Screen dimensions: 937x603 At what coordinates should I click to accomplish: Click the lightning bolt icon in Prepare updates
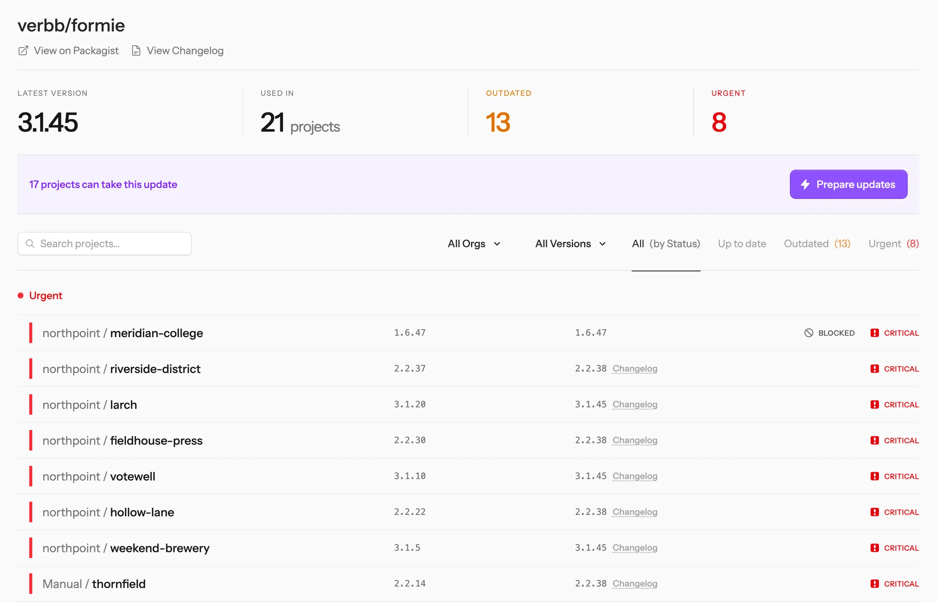pyautogui.click(x=805, y=184)
